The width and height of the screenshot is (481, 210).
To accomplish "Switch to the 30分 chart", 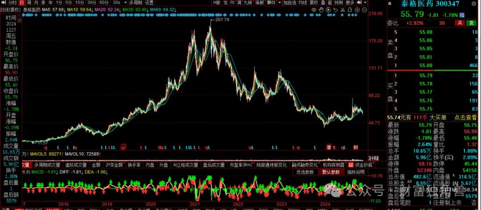I will point(91,3).
